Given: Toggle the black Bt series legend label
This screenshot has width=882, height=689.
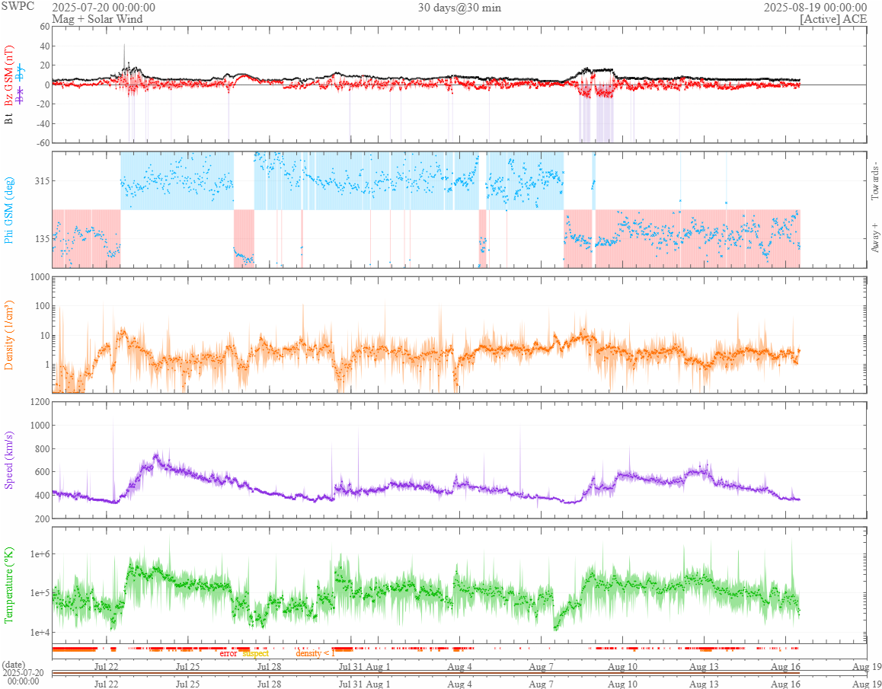Looking at the screenshot, I should coord(8,120).
